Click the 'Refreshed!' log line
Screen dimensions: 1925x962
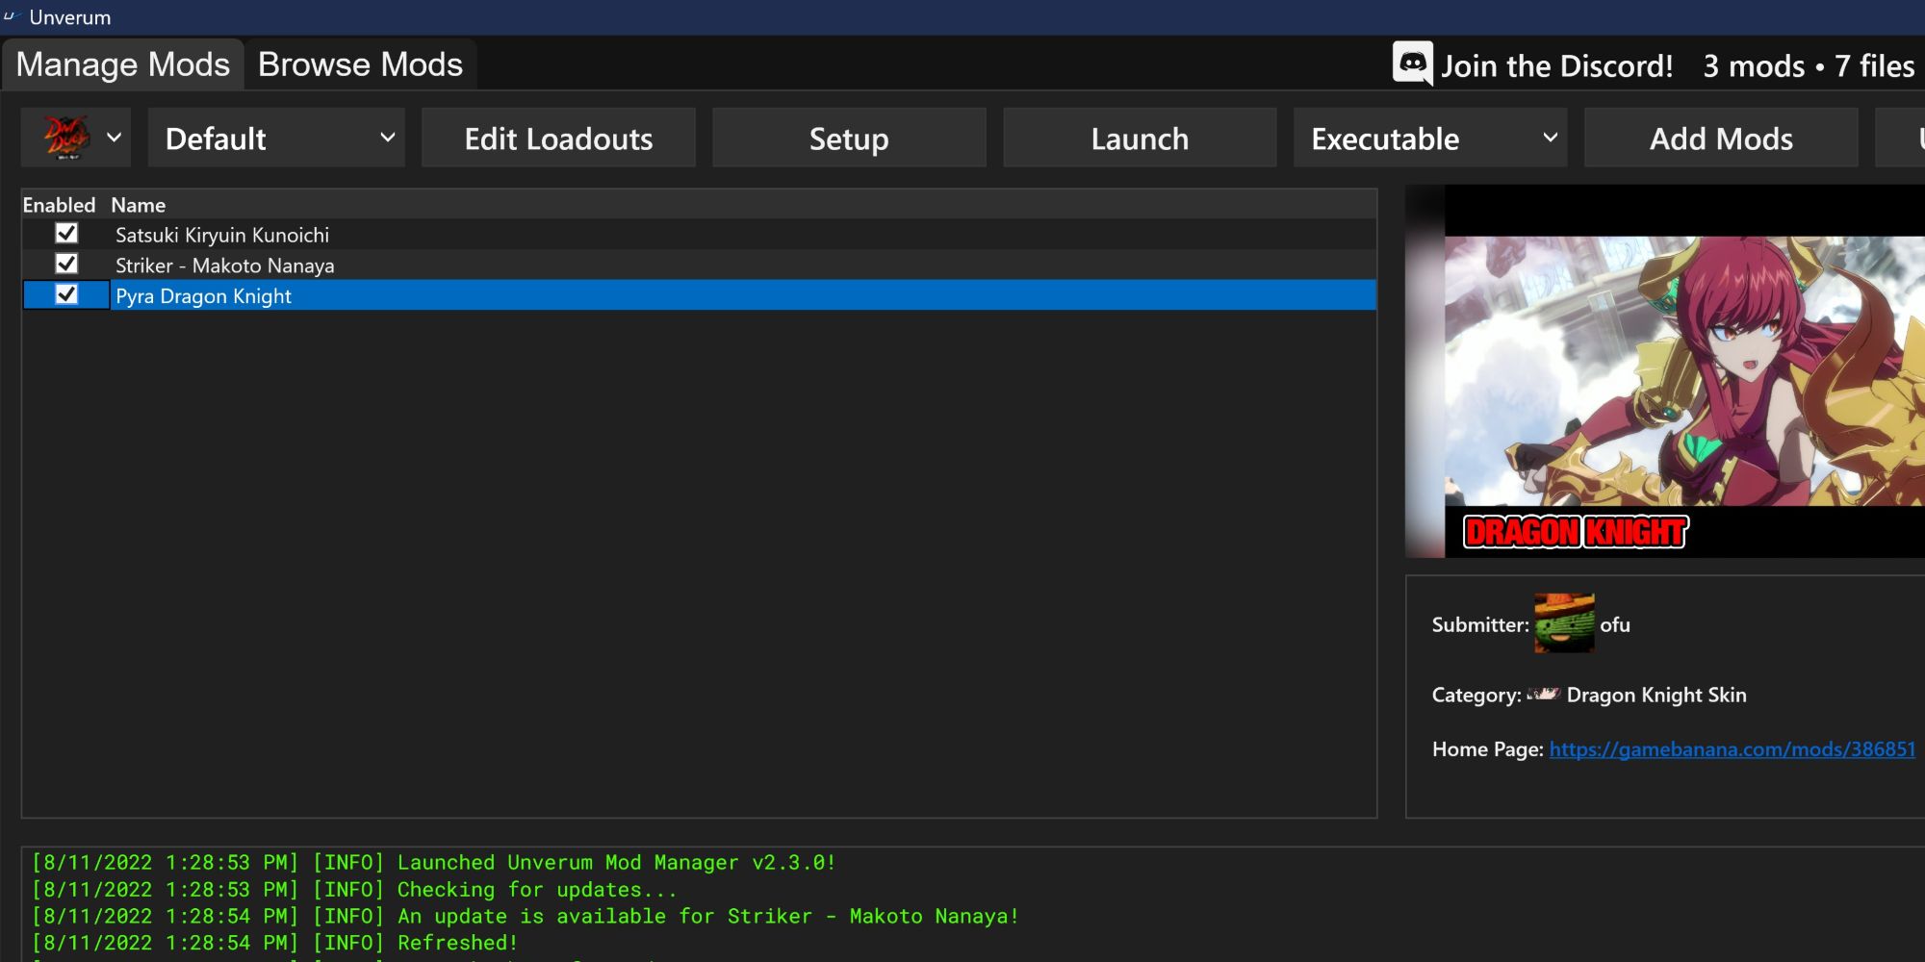[274, 943]
